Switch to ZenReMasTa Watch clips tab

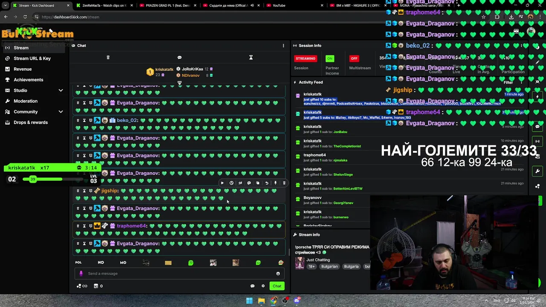coord(105,6)
